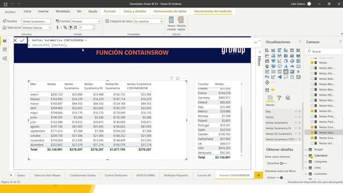The width and height of the screenshot is (343, 193).
Task: Open the Mes value field dropdown arrow
Action: [x=296, y=112]
